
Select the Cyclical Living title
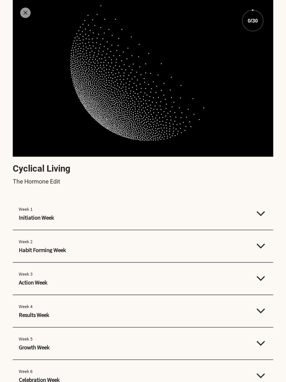pyautogui.click(x=41, y=169)
